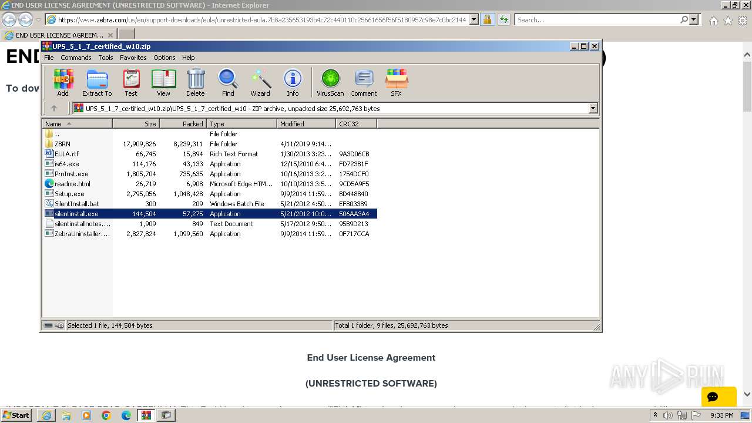
Task: Select the ZBRN folder row
Action: tap(209, 144)
